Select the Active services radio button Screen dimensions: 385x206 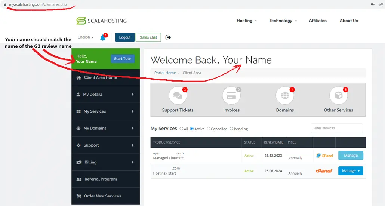click(x=192, y=129)
